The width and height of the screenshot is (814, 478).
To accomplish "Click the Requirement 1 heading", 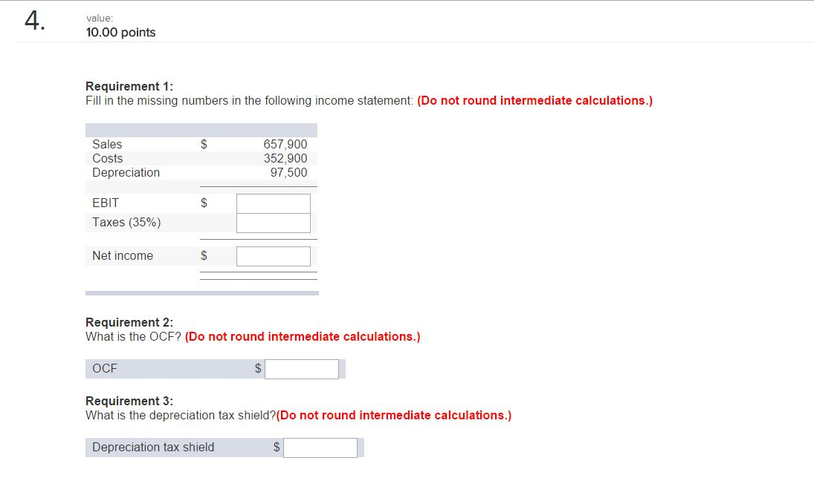I will tap(129, 86).
